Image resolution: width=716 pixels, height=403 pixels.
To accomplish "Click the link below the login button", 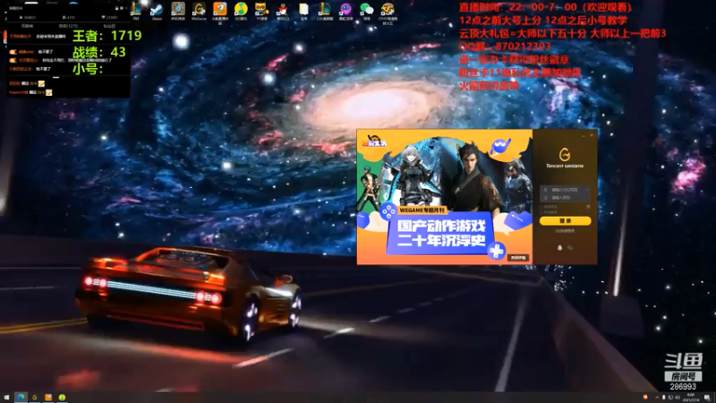I will coord(565,231).
